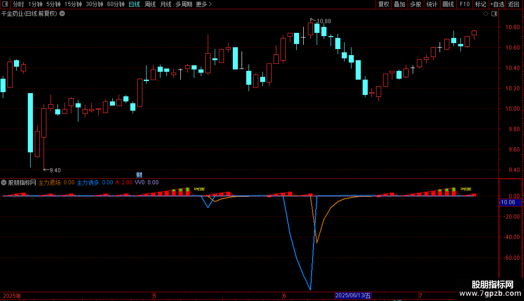
Task: Click the -10.06 indicator axis value
Action: coord(510,202)
